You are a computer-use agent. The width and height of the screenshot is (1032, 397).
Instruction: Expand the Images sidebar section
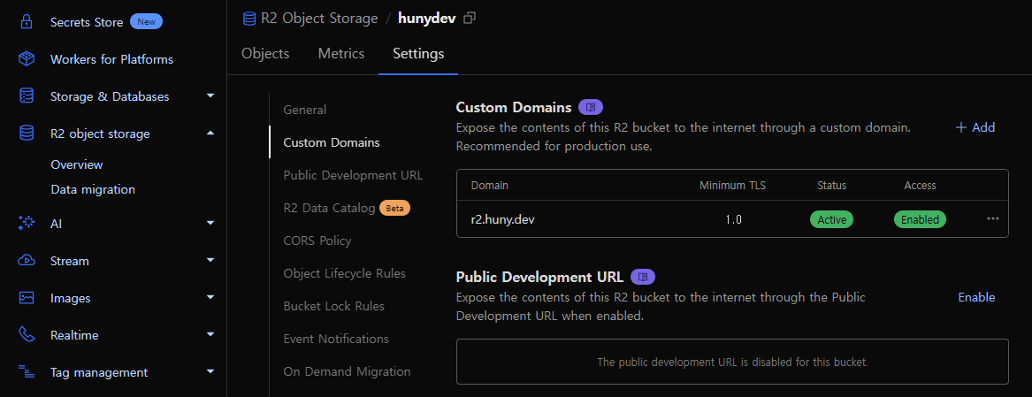[x=210, y=298]
